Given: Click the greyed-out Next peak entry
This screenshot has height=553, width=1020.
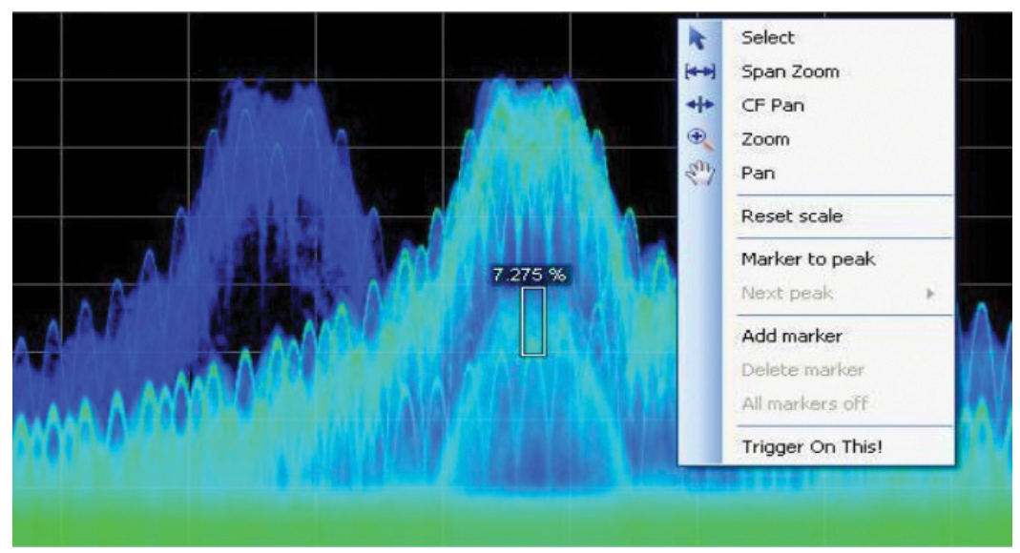Looking at the screenshot, I should [x=786, y=294].
